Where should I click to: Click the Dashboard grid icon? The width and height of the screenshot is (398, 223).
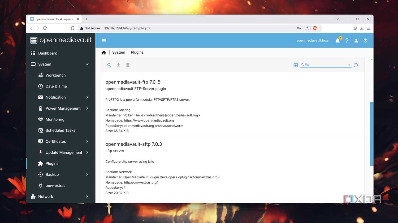33,53
